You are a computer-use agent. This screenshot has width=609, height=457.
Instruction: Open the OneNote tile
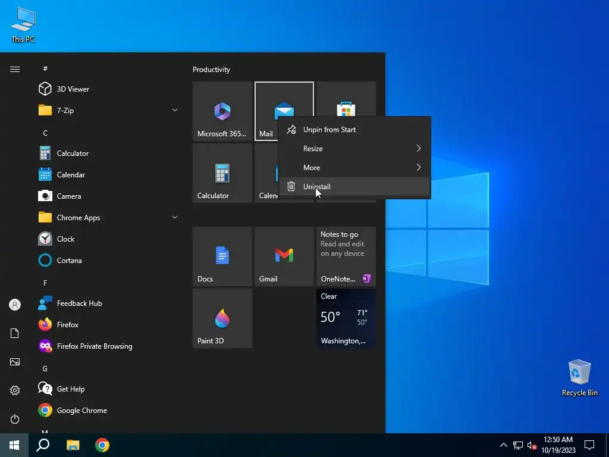pos(346,256)
